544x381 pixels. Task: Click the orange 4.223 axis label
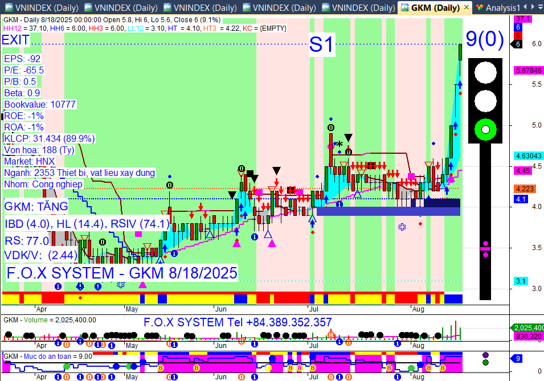pos(525,189)
